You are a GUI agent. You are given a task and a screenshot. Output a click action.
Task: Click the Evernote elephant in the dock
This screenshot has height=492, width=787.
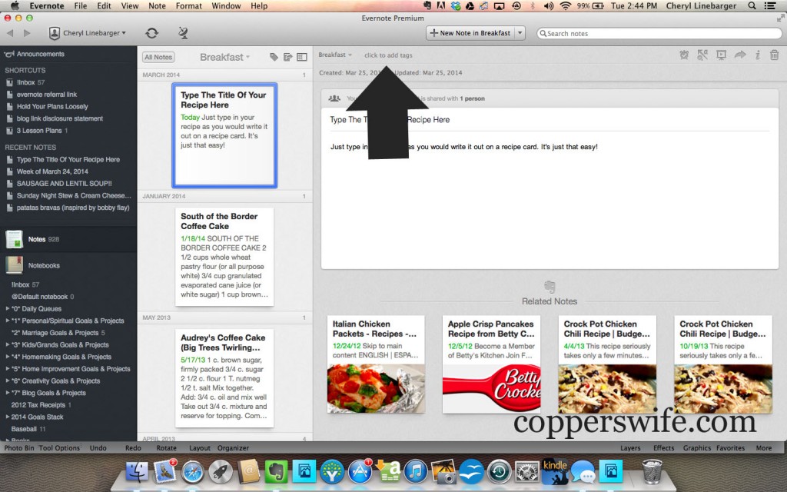[276, 471]
